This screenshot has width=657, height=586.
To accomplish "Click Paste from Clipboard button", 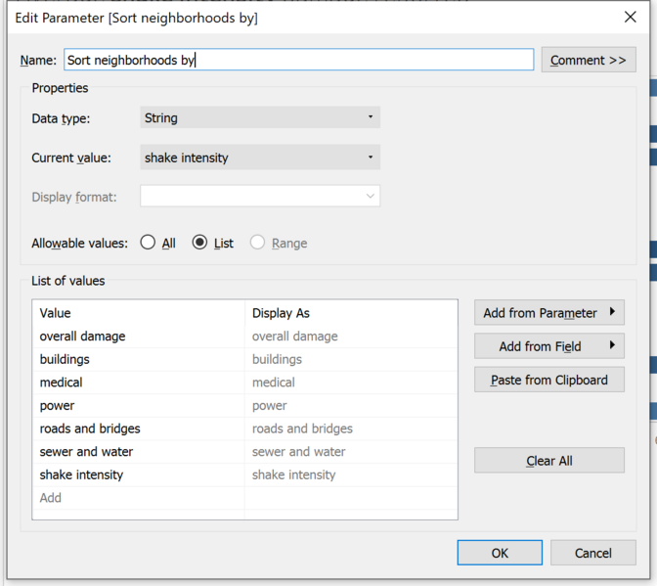I will (549, 380).
